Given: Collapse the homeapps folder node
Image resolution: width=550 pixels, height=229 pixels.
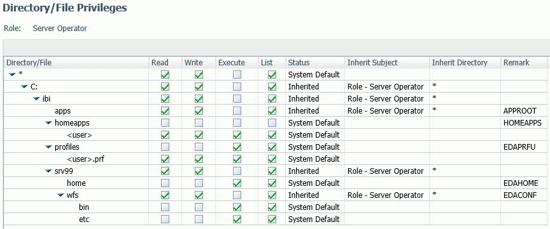Looking at the screenshot, I should click(x=48, y=122).
